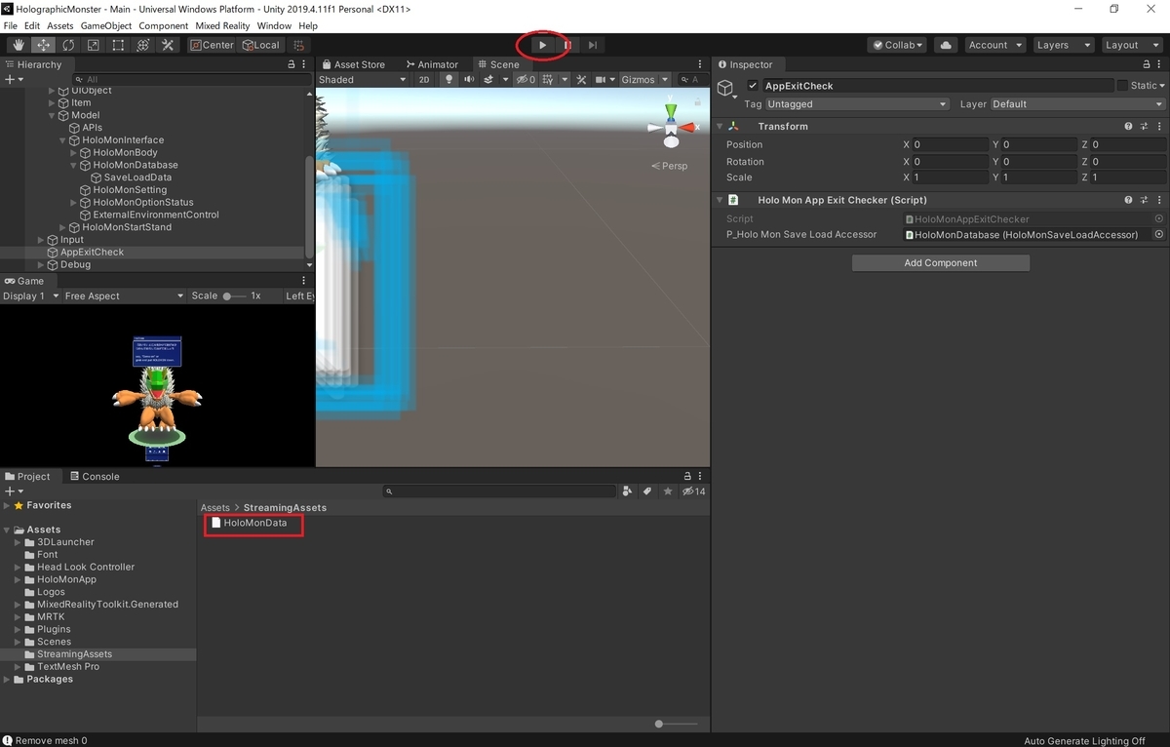
Task: Select the Rect tool
Action: [x=118, y=45]
